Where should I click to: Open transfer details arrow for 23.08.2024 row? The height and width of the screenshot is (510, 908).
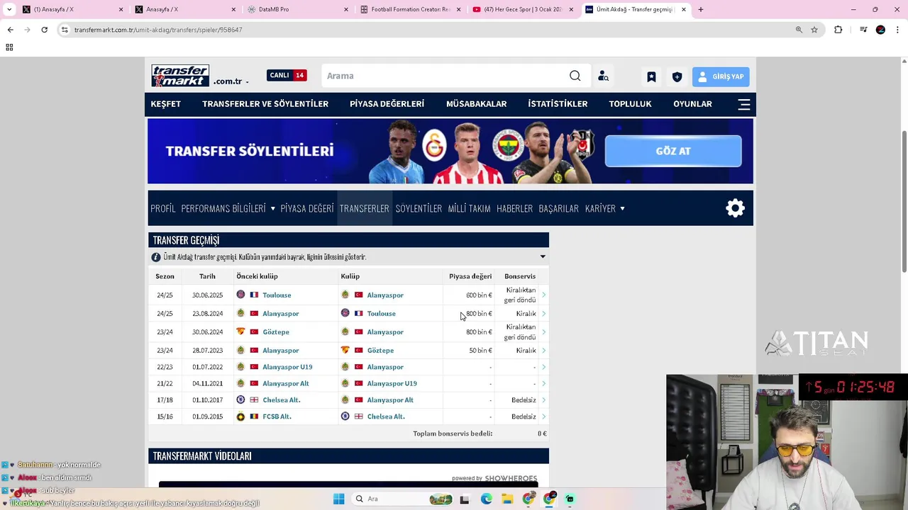tap(544, 313)
